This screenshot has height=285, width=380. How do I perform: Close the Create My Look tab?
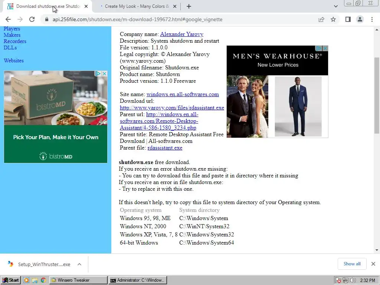[175, 6]
